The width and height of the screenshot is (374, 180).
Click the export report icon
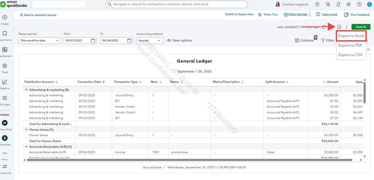(339, 27)
